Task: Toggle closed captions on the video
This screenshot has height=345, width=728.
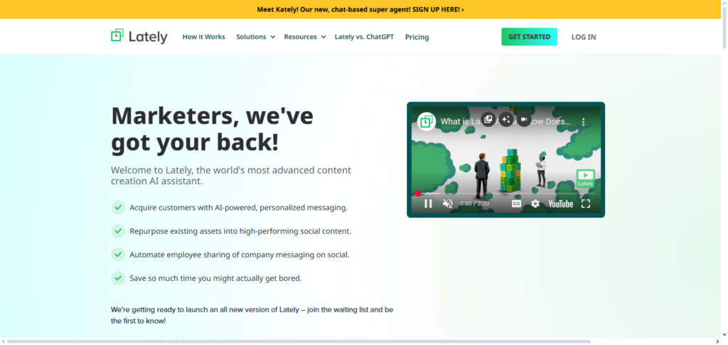Action: click(516, 203)
